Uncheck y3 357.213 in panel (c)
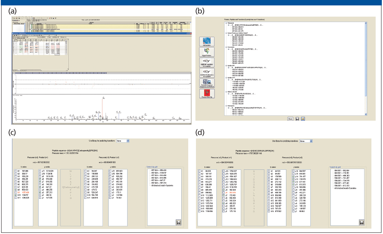Viewport: 383px width, 234px height. point(40,193)
